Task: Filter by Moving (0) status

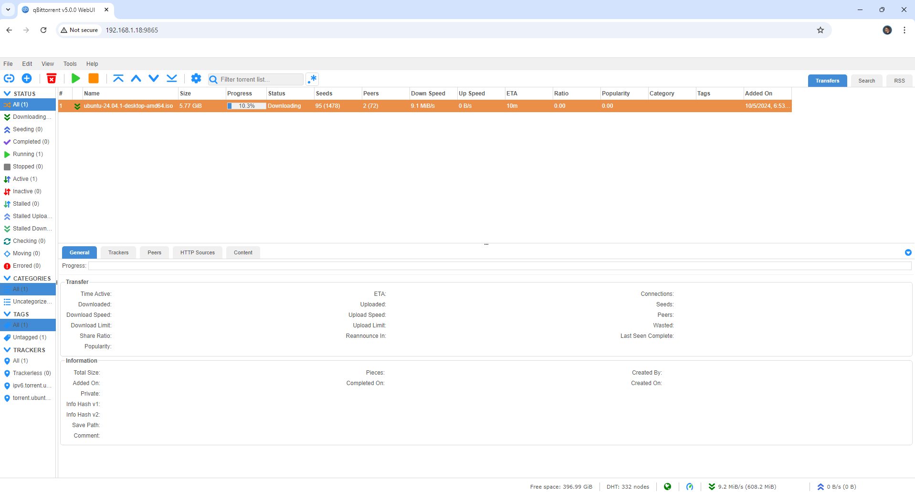Action: pos(28,253)
